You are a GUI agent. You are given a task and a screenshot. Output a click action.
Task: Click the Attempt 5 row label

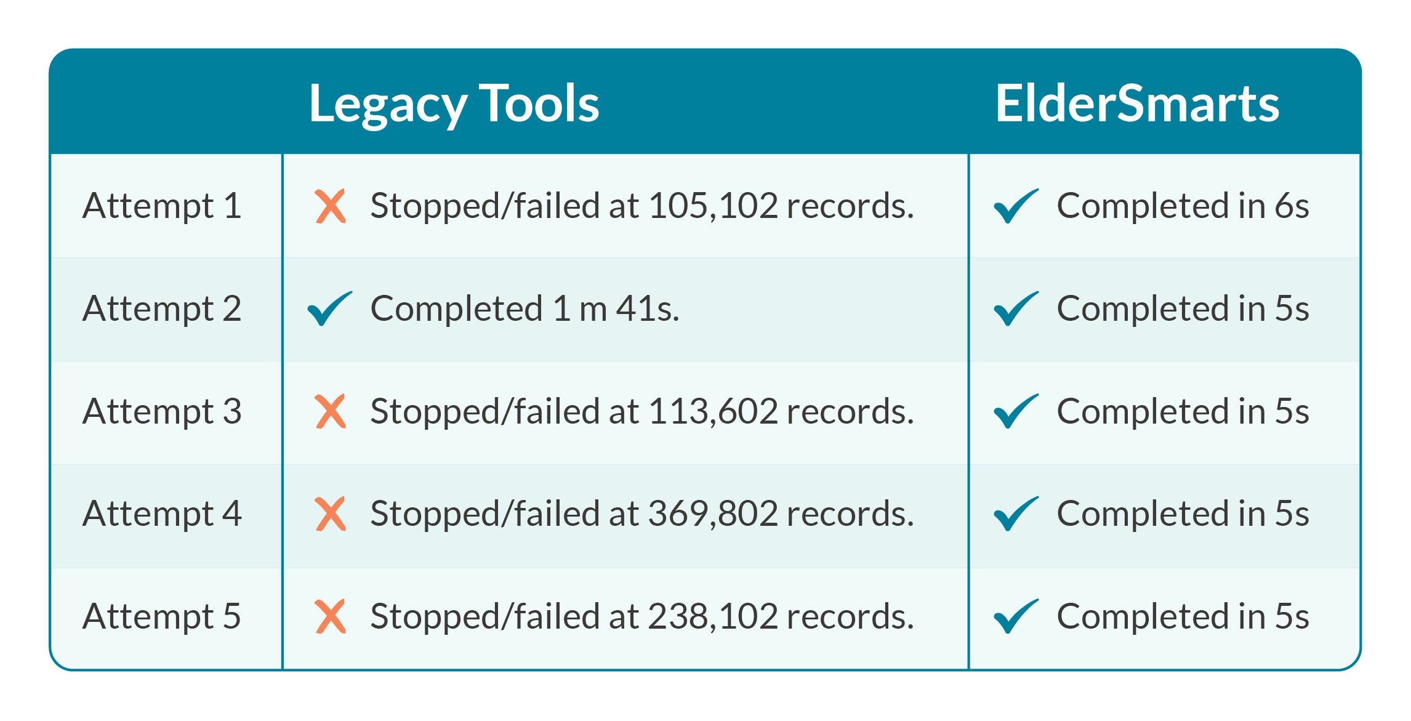tap(162, 616)
